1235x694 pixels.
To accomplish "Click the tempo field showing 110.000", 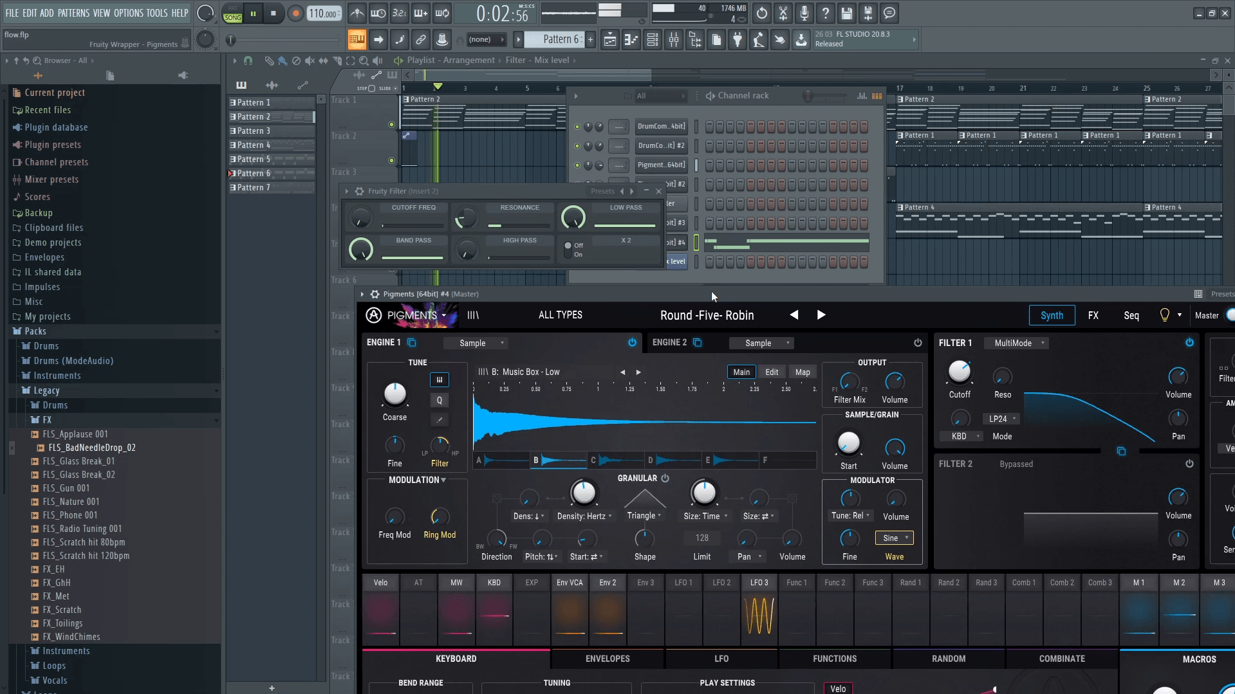I will (324, 14).
